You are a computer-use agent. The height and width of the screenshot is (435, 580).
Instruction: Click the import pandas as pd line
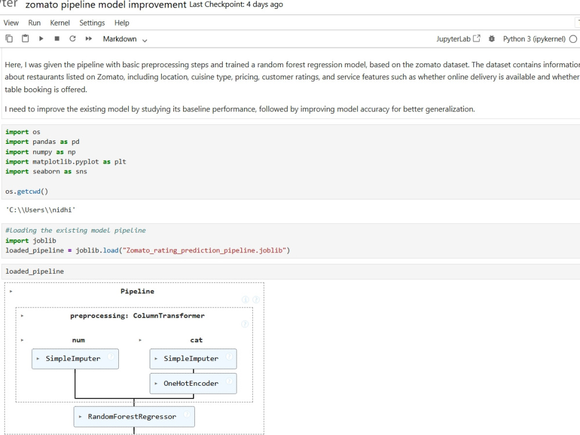(42, 142)
